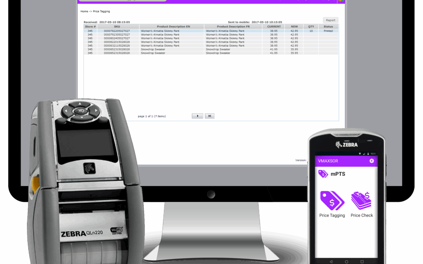
Task: Click the SKU column header
Action: coord(117,27)
